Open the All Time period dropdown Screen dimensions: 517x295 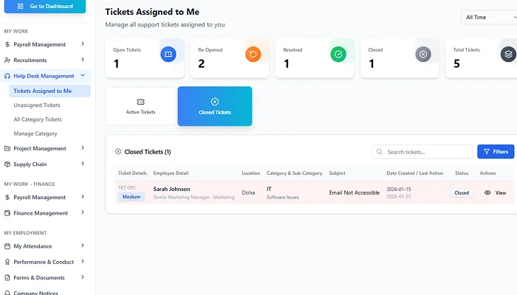[489, 17]
